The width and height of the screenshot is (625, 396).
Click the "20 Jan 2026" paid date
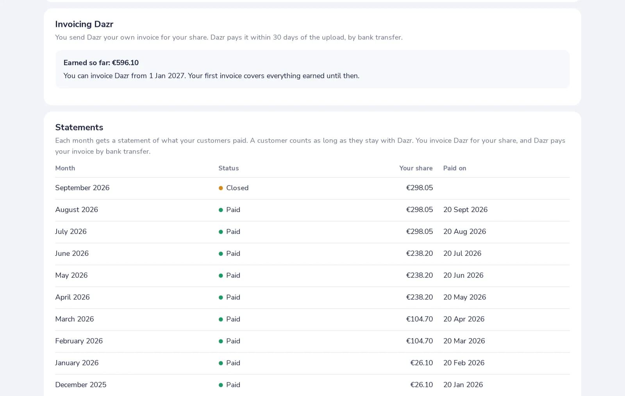click(463, 385)
